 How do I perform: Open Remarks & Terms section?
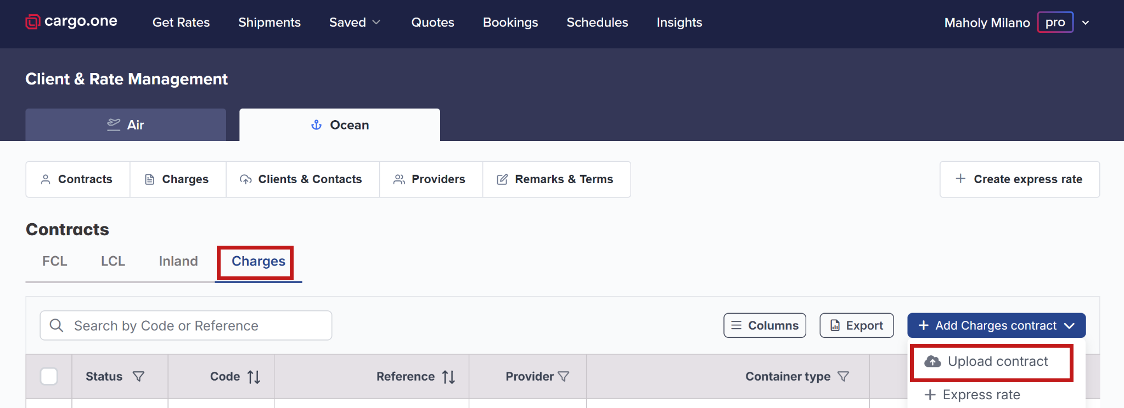(x=557, y=179)
